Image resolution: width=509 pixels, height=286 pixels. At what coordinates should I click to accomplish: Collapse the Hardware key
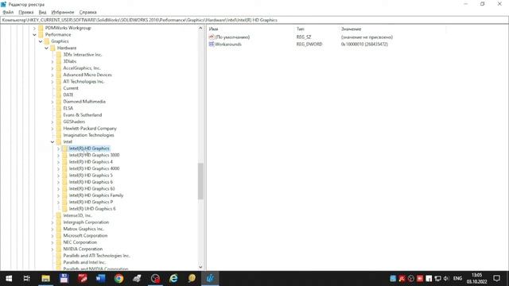[46, 48]
